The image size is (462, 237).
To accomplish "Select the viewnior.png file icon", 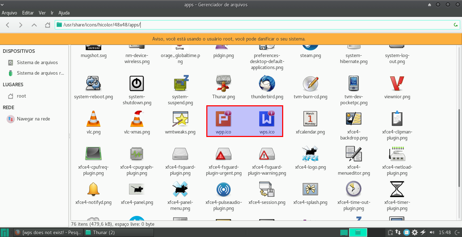I will pyautogui.click(x=397, y=83).
